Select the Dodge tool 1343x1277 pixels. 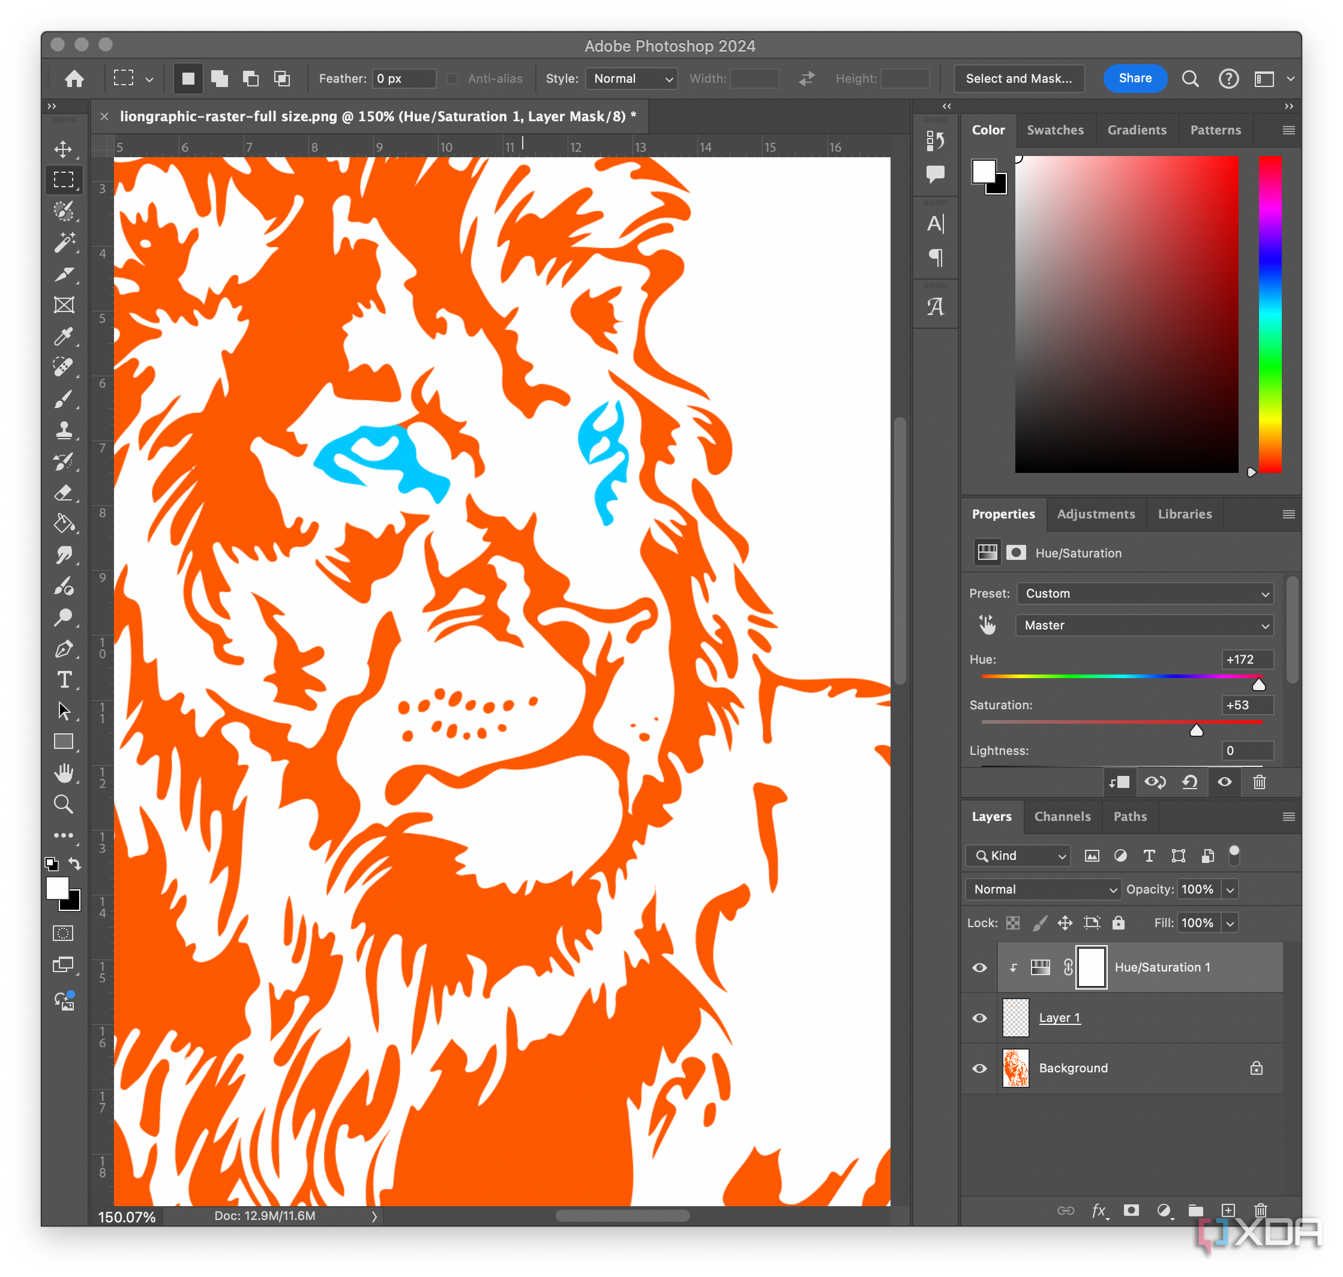[x=64, y=617]
